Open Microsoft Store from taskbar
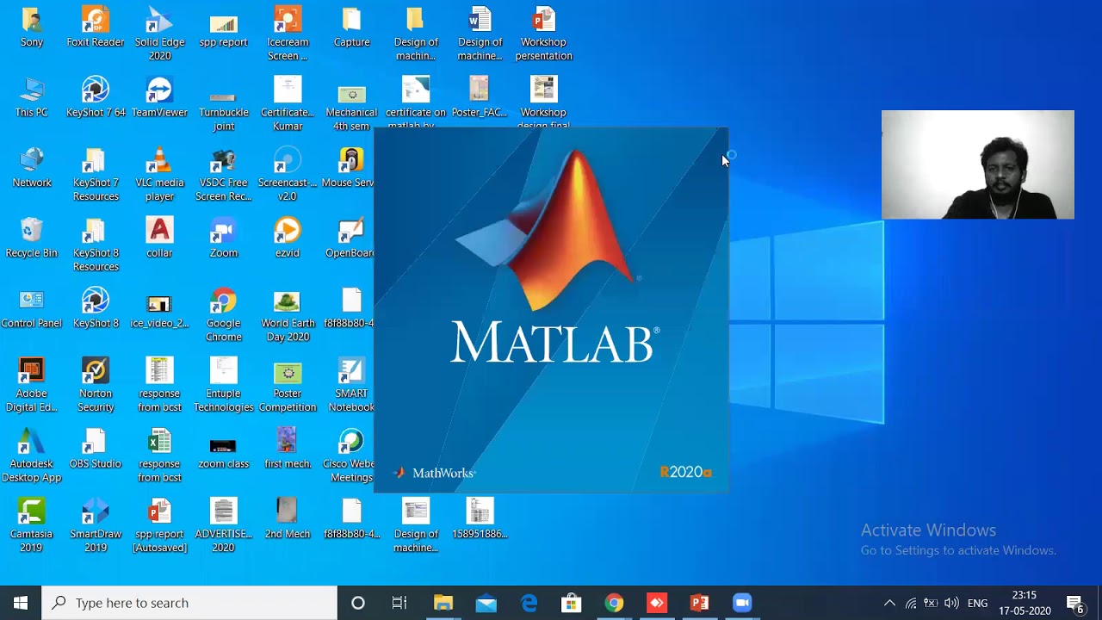Image resolution: width=1102 pixels, height=620 pixels. pos(572,603)
